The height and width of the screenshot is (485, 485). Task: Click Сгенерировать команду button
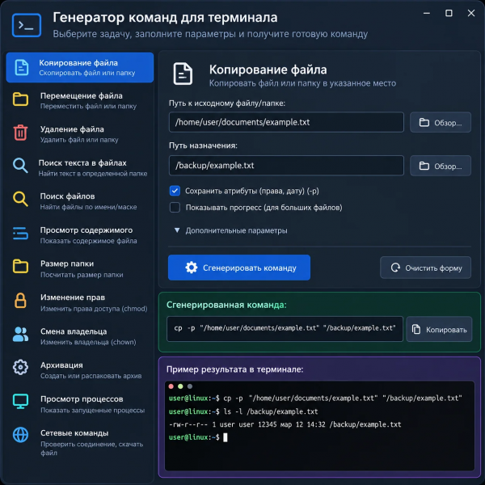coord(239,268)
